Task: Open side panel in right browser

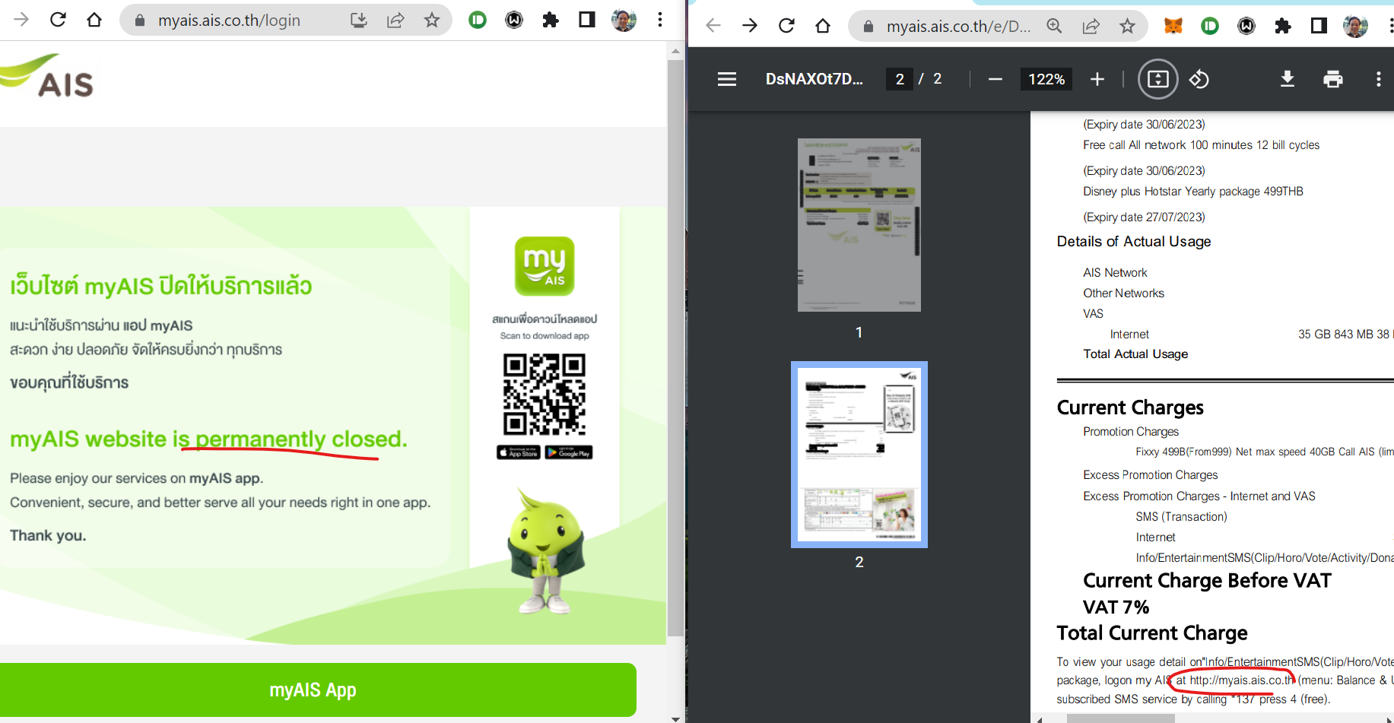Action: pos(1319,27)
